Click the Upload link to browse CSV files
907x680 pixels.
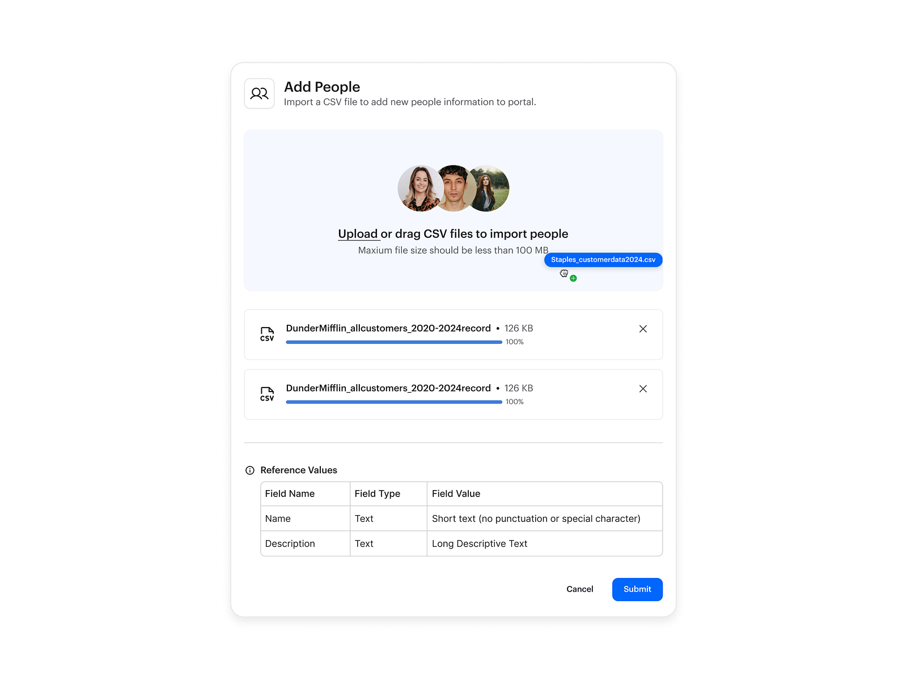pos(358,233)
